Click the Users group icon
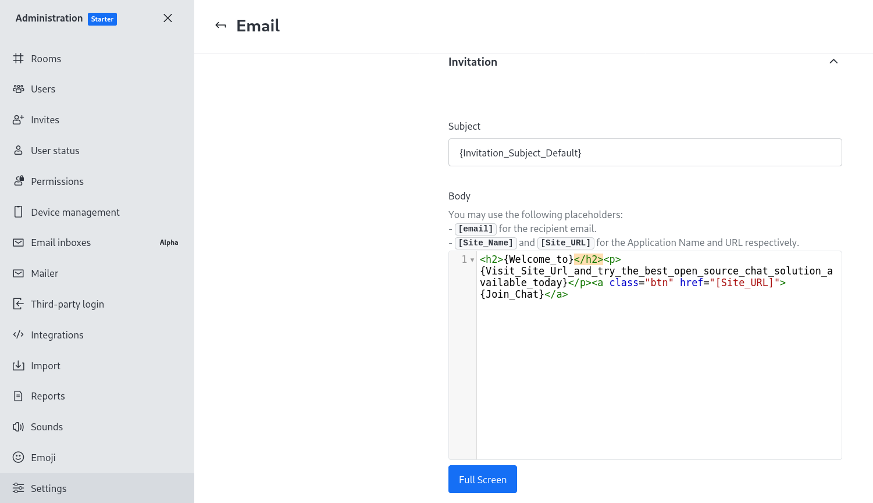Image resolution: width=873 pixels, height=503 pixels. [19, 89]
